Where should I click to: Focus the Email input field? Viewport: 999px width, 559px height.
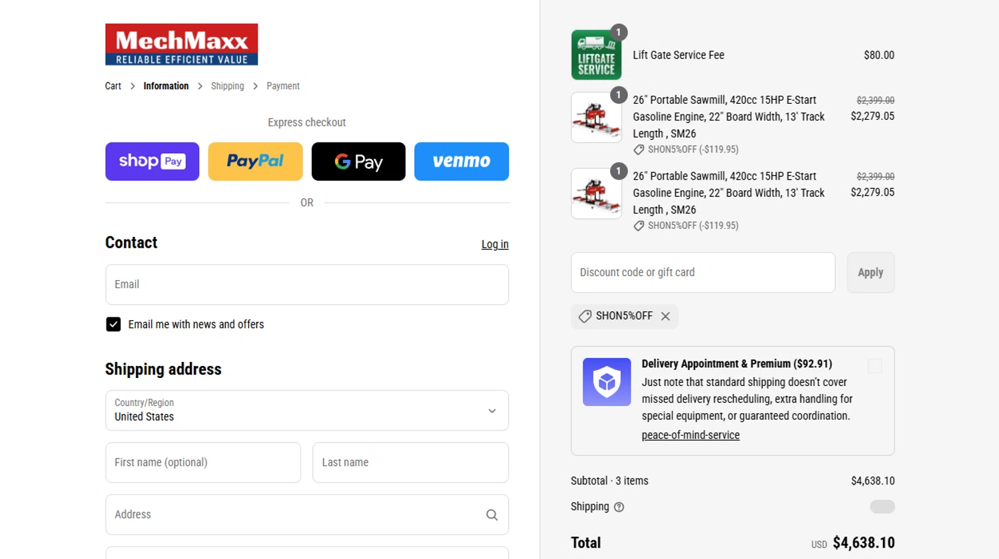307,285
